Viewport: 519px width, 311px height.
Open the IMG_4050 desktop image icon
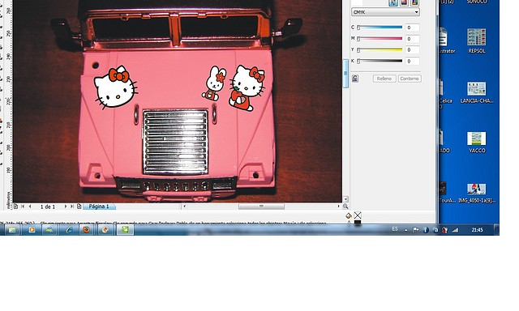point(477,193)
